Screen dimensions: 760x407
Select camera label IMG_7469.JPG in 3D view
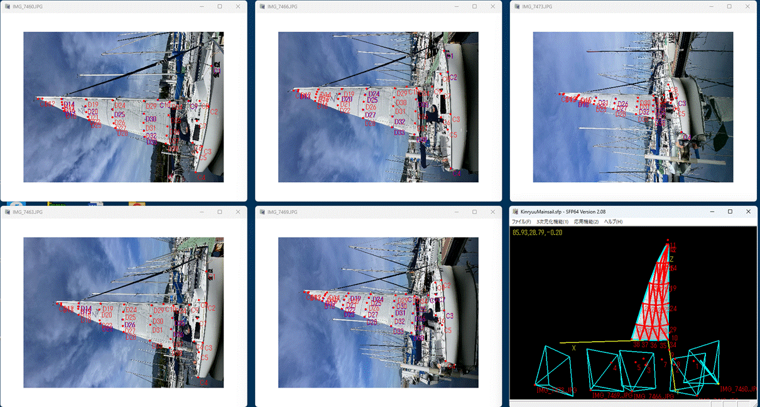[613, 395]
